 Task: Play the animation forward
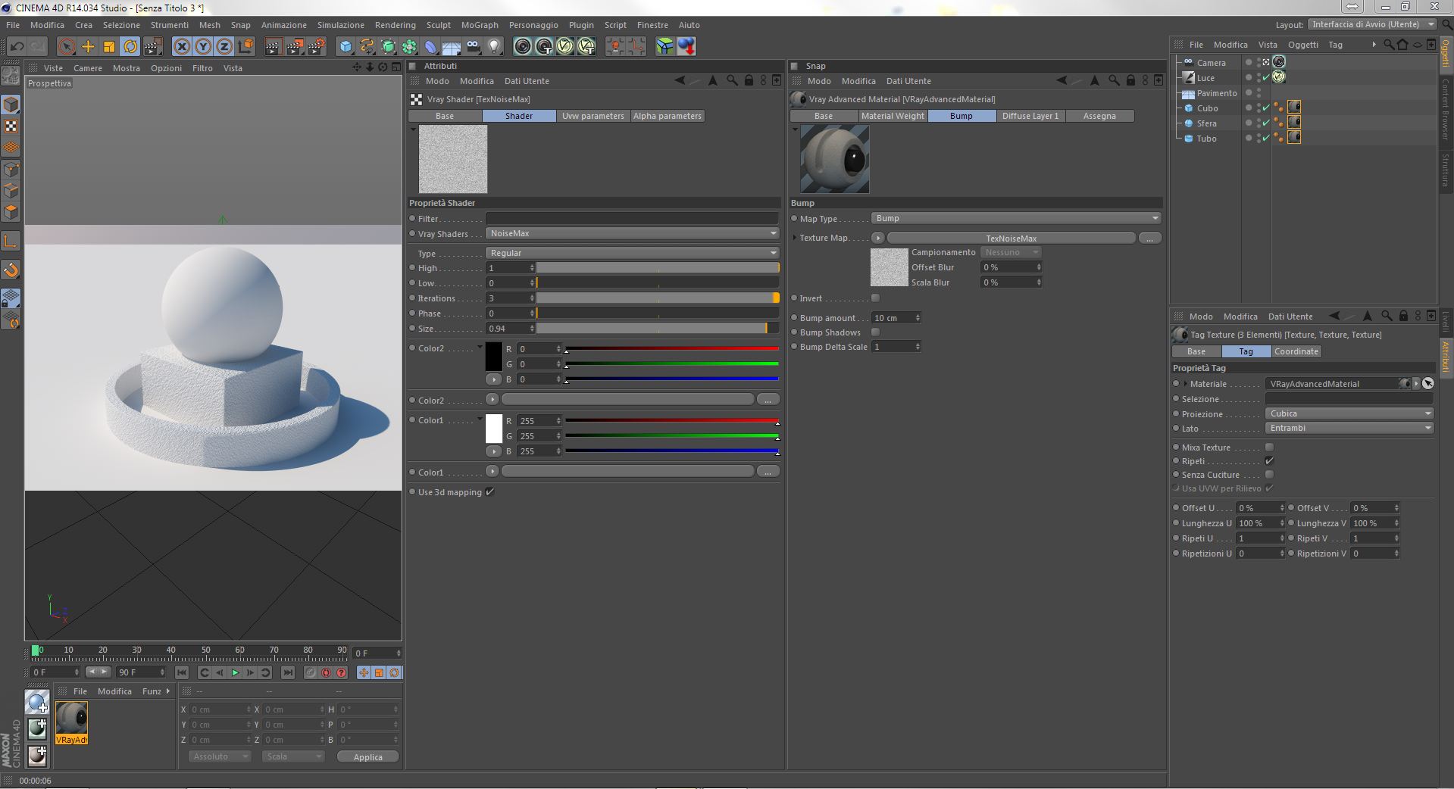[235, 672]
